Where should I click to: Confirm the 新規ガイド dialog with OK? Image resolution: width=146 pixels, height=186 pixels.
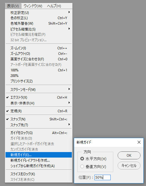[x=129, y=156]
